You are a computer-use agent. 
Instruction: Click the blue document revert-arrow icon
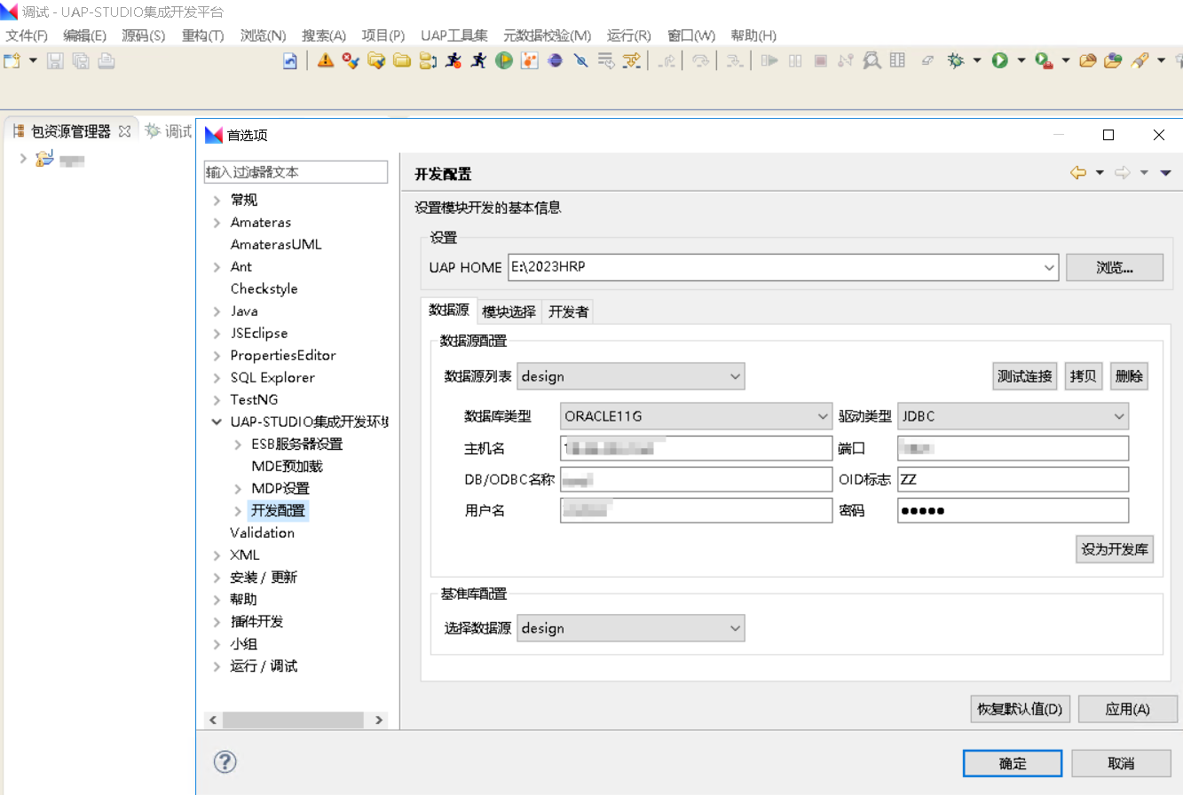pos(289,60)
